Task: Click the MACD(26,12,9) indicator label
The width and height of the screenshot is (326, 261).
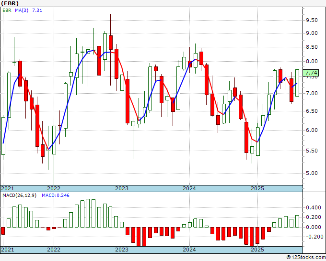Action: (19, 196)
